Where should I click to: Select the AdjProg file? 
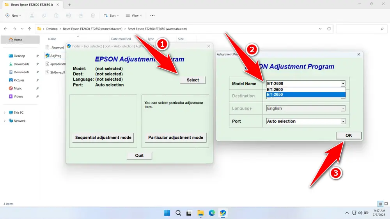click(55, 56)
